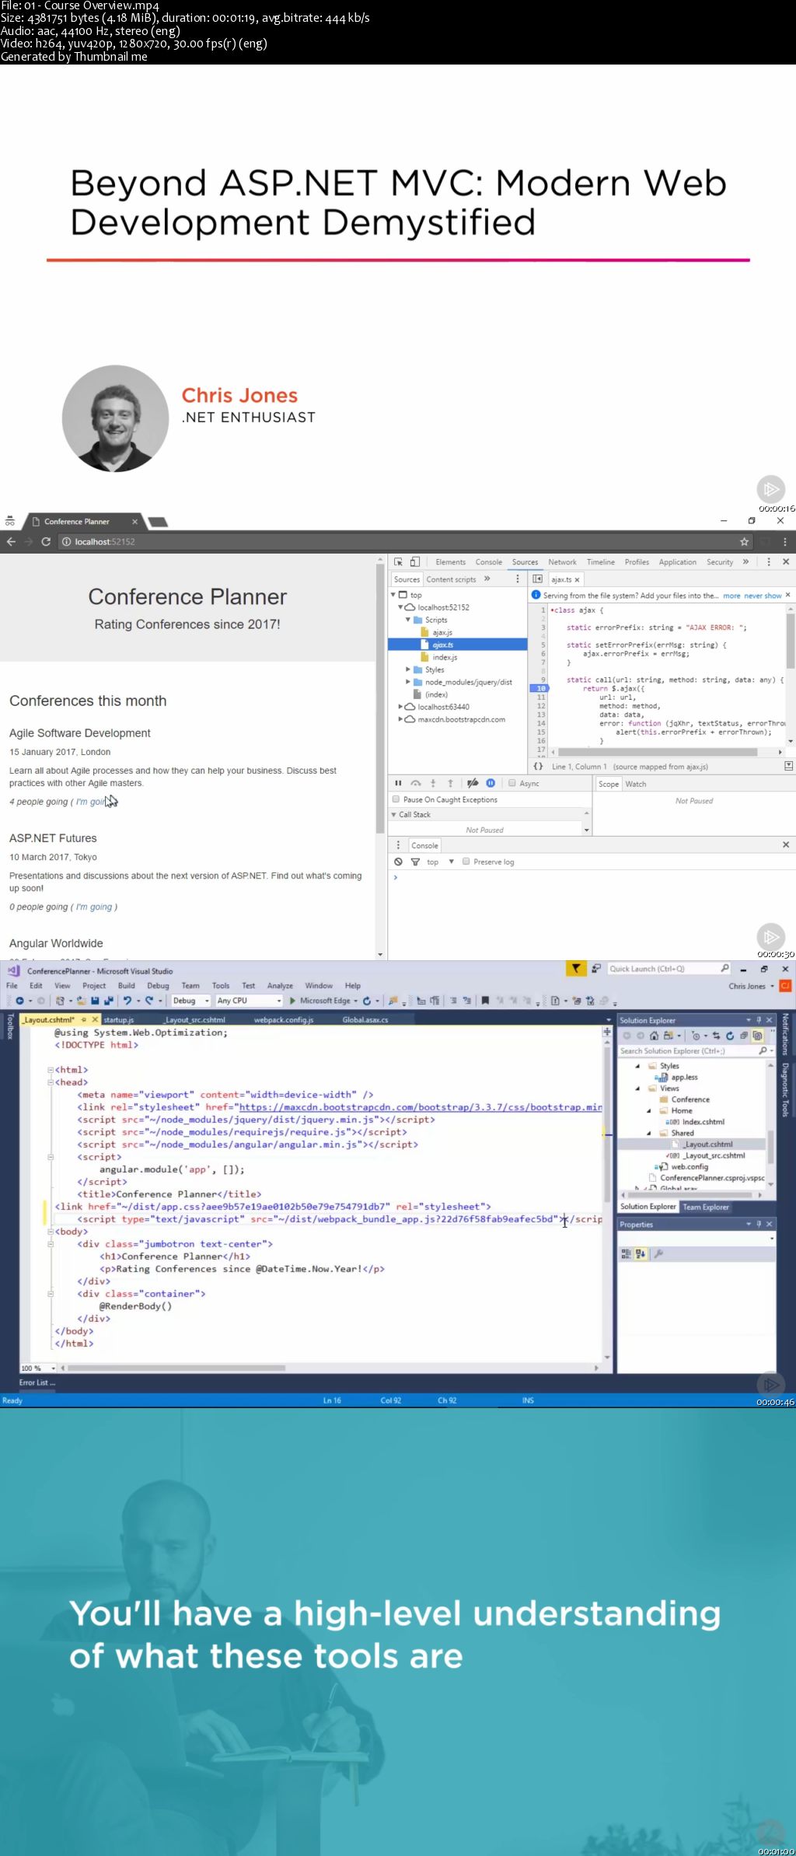
Task: Click the more link in DevTools infobar
Action: 731,596
